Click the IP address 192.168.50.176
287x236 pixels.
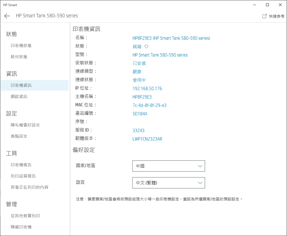click(x=147, y=88)
